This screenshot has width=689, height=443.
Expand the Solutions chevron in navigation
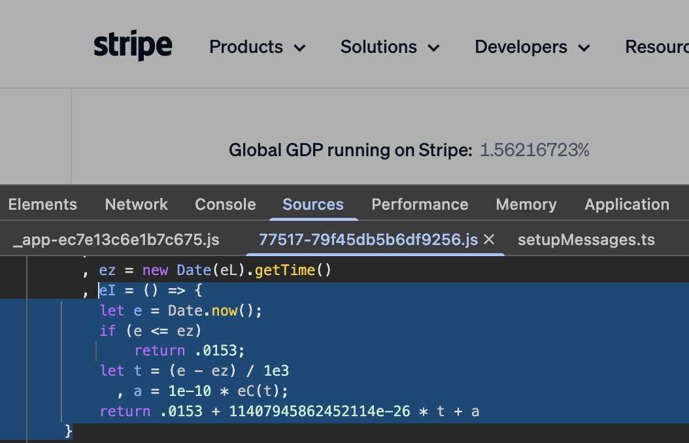coord(433,48)
